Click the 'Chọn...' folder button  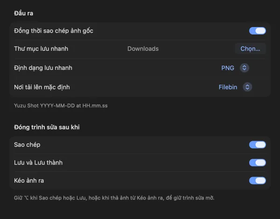point(250,48)
